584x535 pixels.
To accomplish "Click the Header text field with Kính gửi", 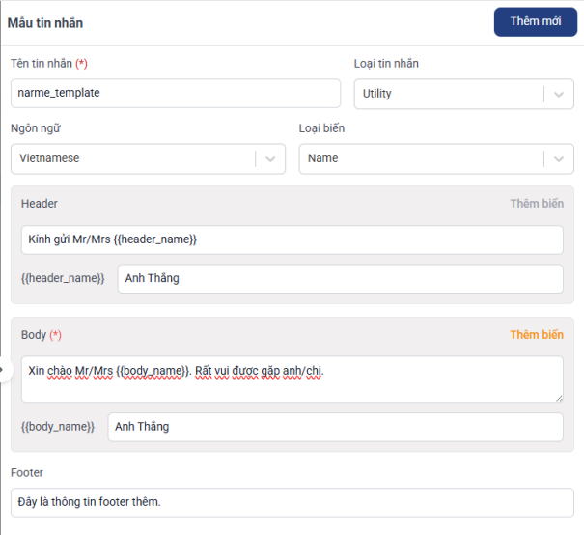I will [x=292, y=239].
